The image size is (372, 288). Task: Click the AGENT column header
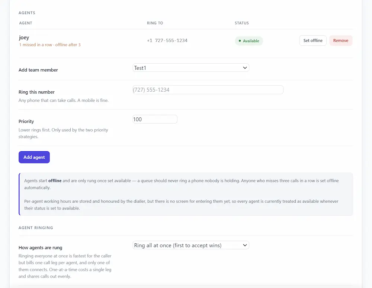click(26, 23)
